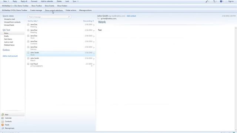Click Add contact link in message header

click(x=131, y=16)
